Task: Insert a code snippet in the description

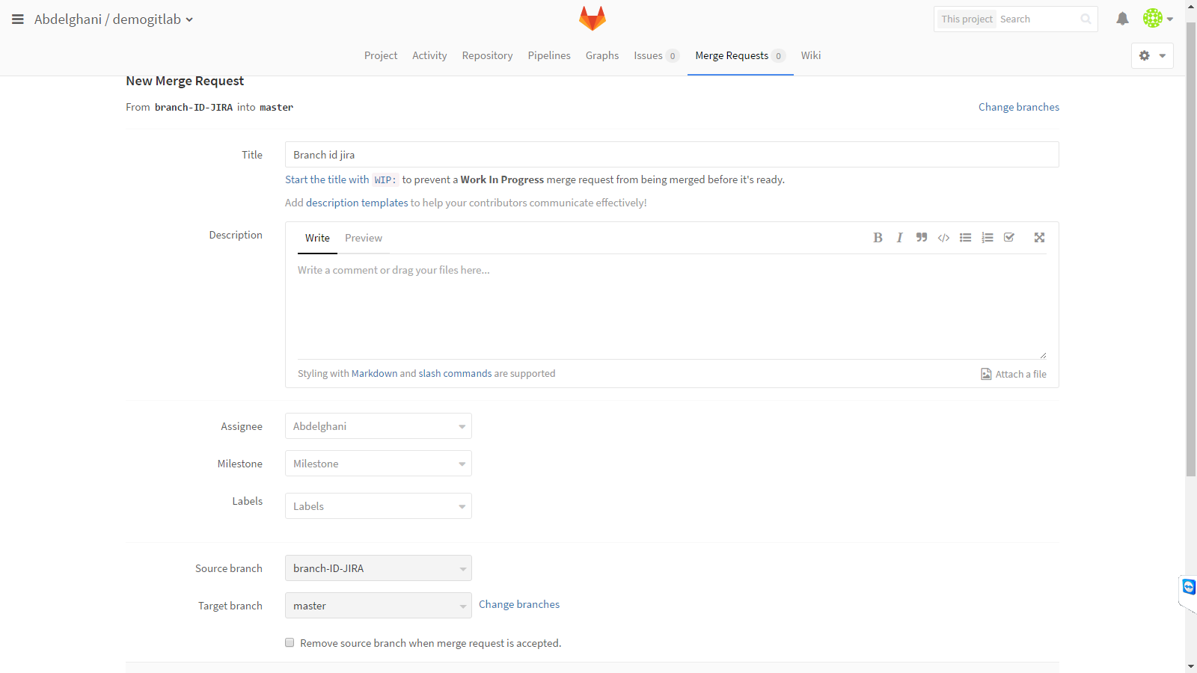Action: tap(943, 238)
